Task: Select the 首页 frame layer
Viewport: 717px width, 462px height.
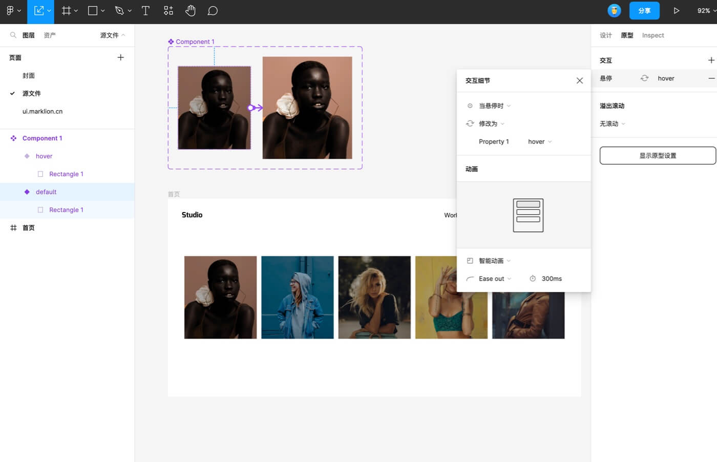Action: pos(67,228)
